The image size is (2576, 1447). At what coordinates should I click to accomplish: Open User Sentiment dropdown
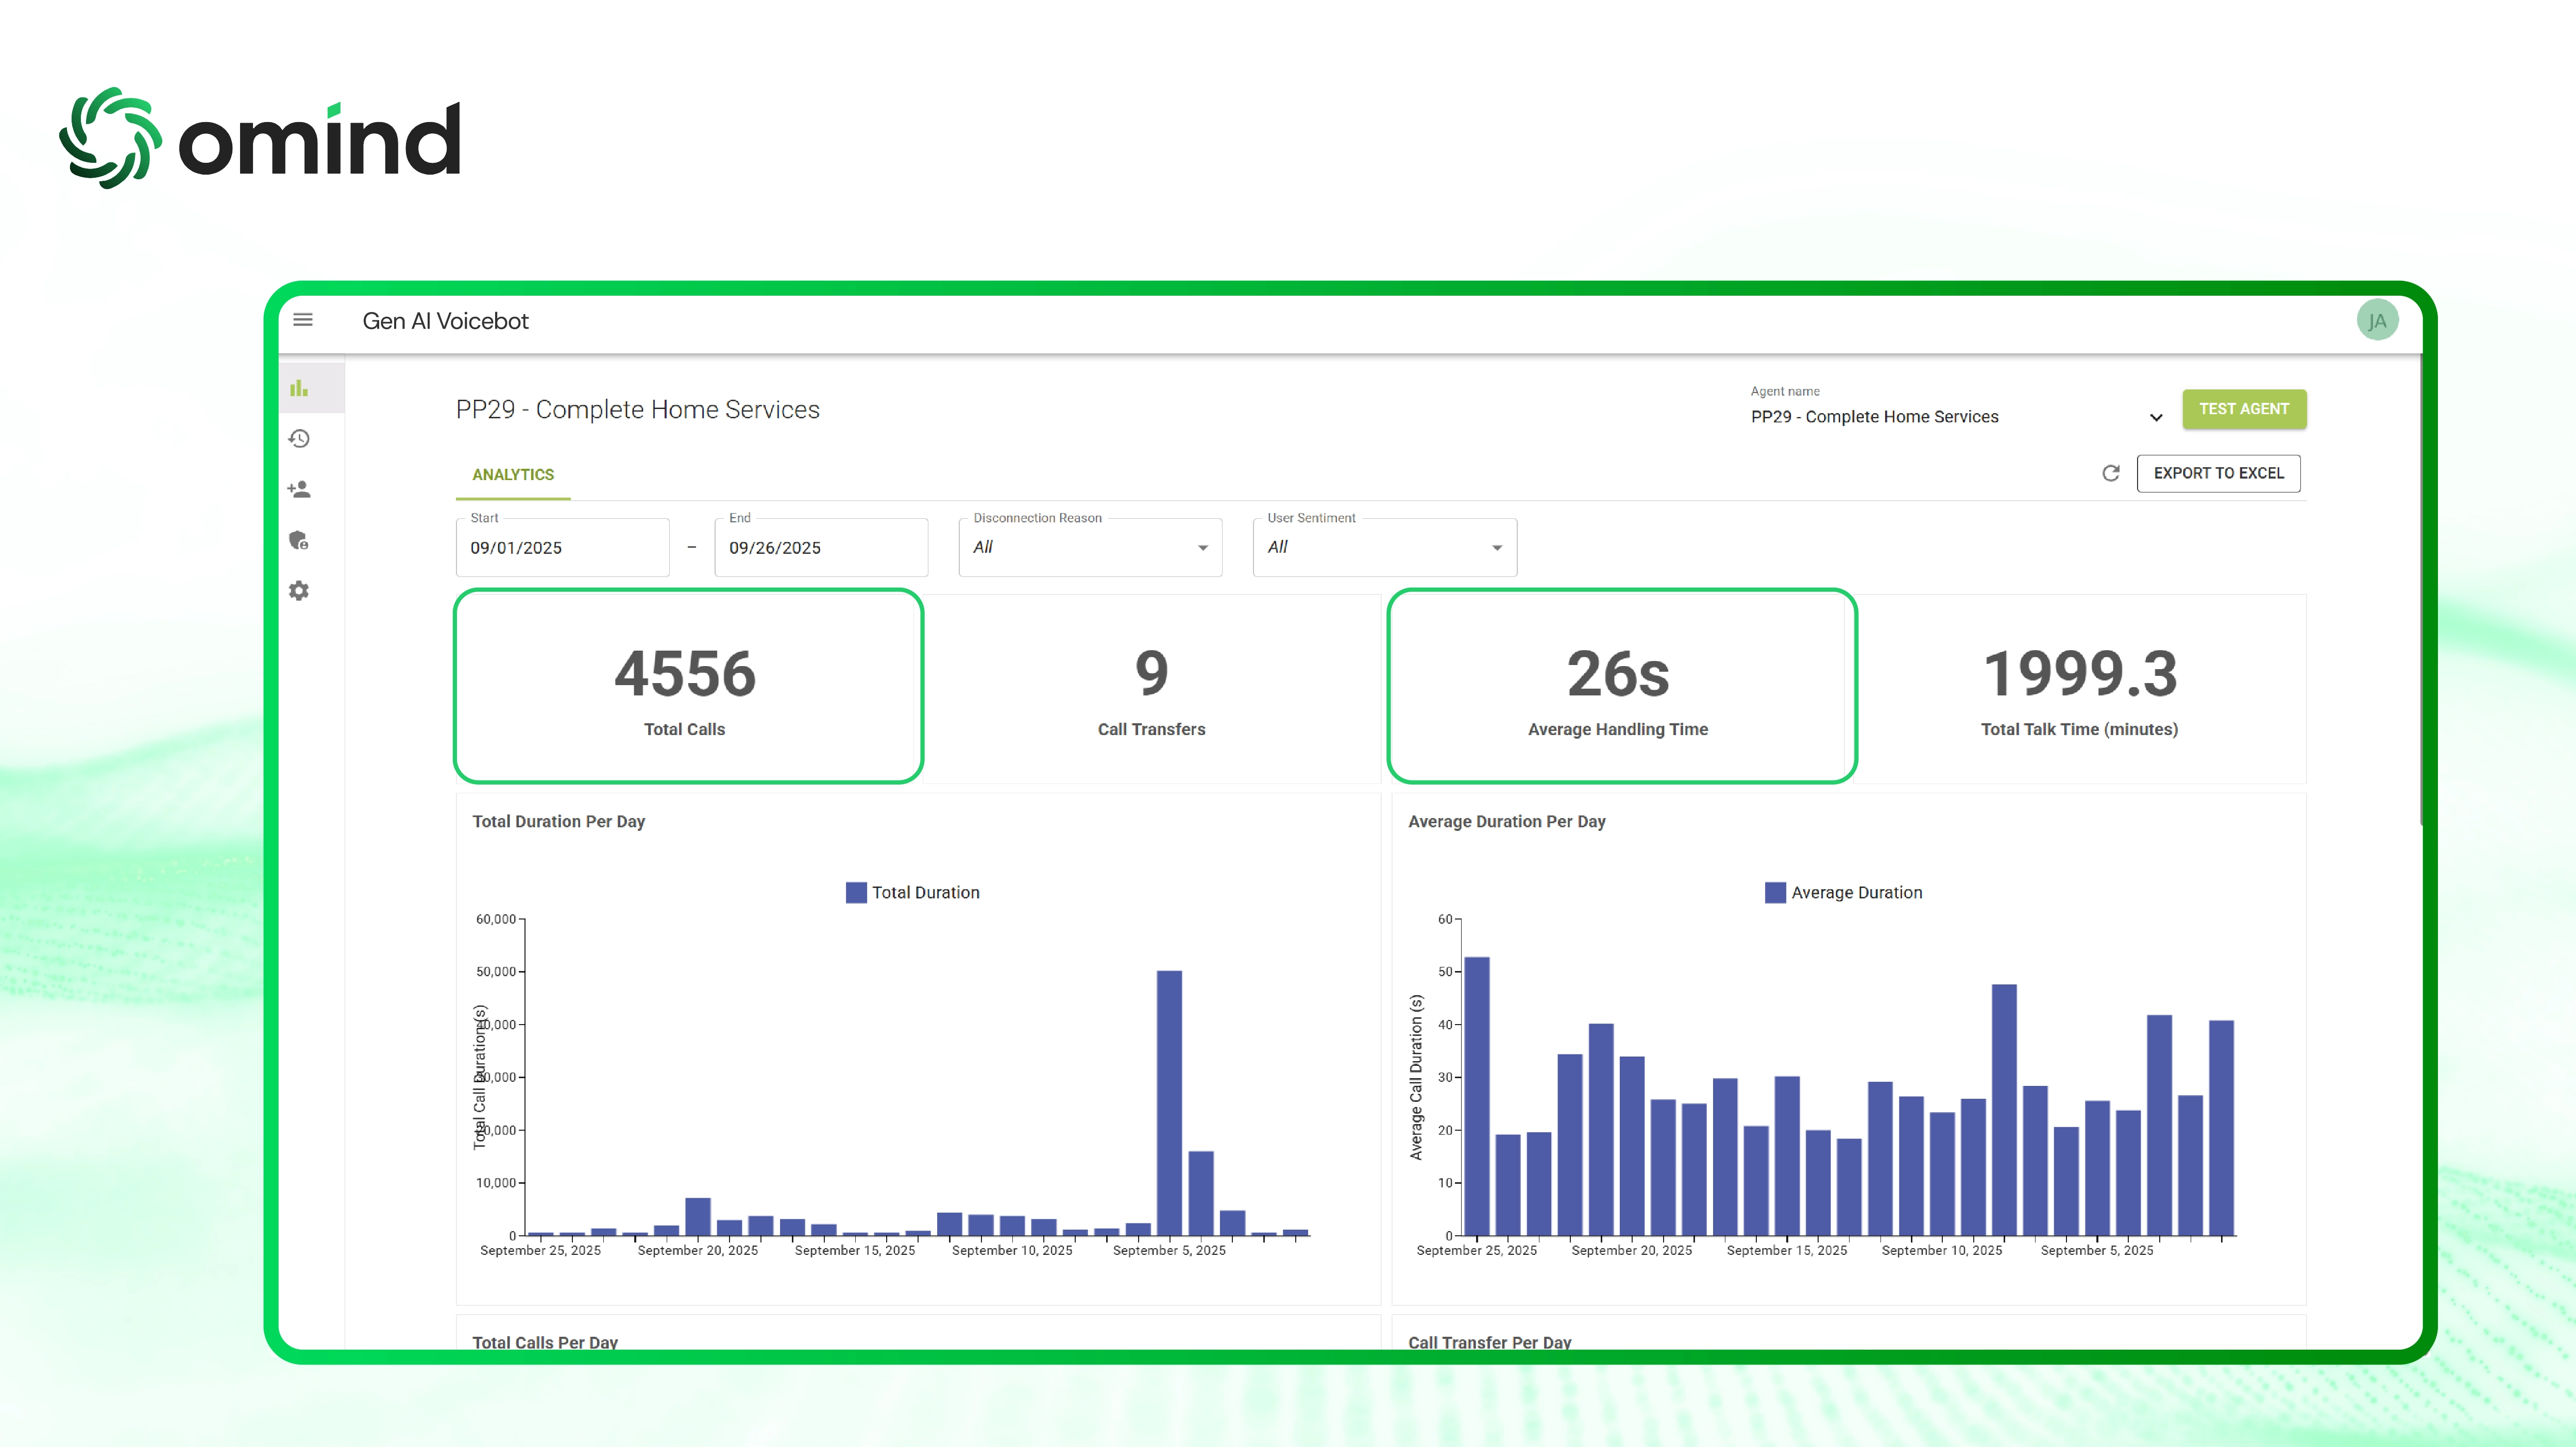tap(1384, 547)
